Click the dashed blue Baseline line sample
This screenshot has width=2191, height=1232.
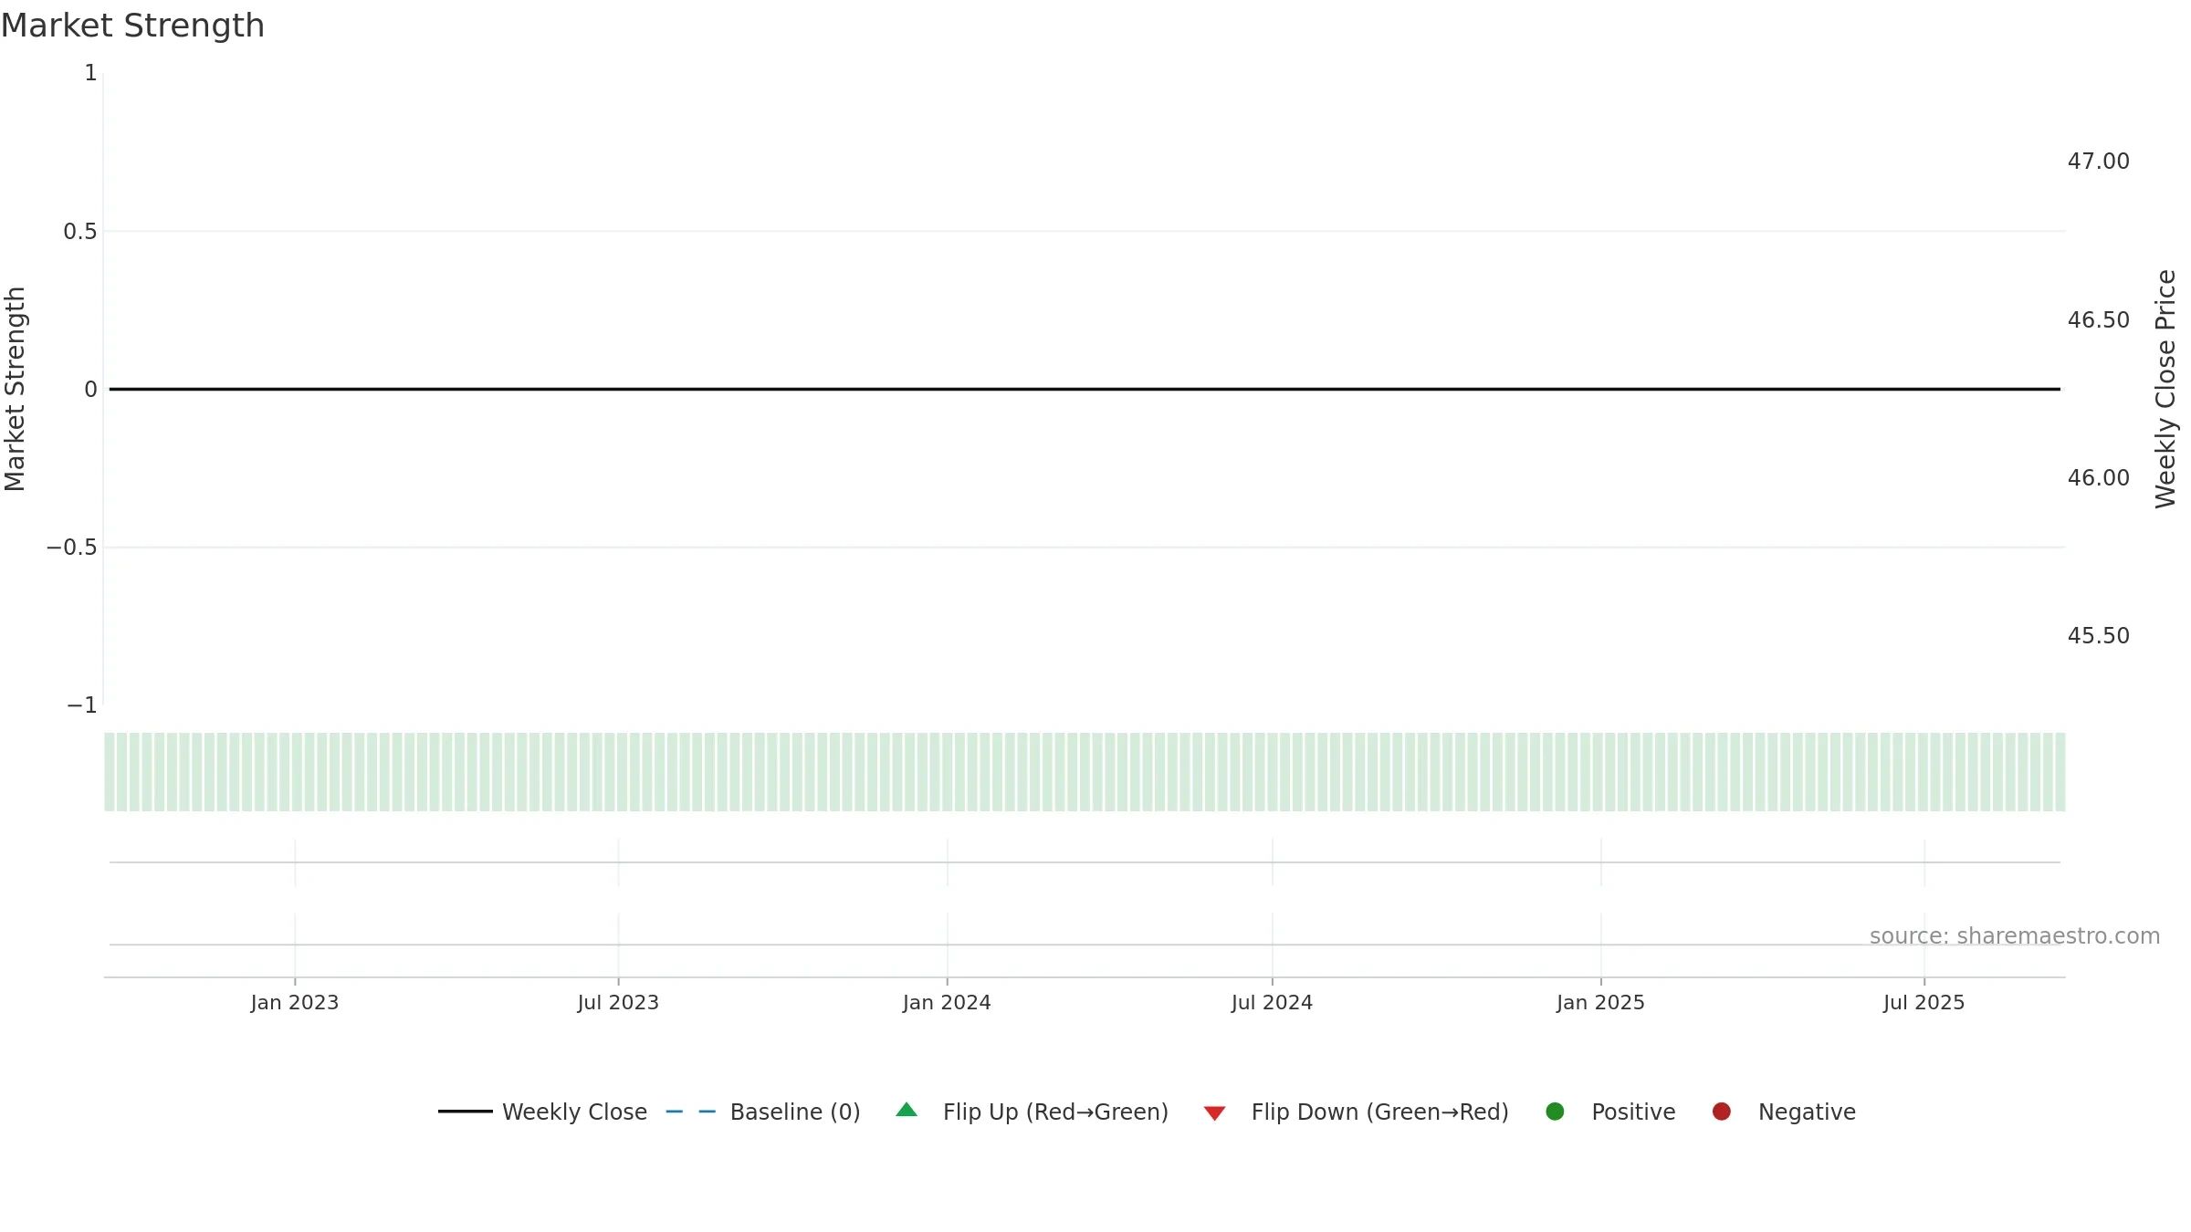click(691, 1112)
